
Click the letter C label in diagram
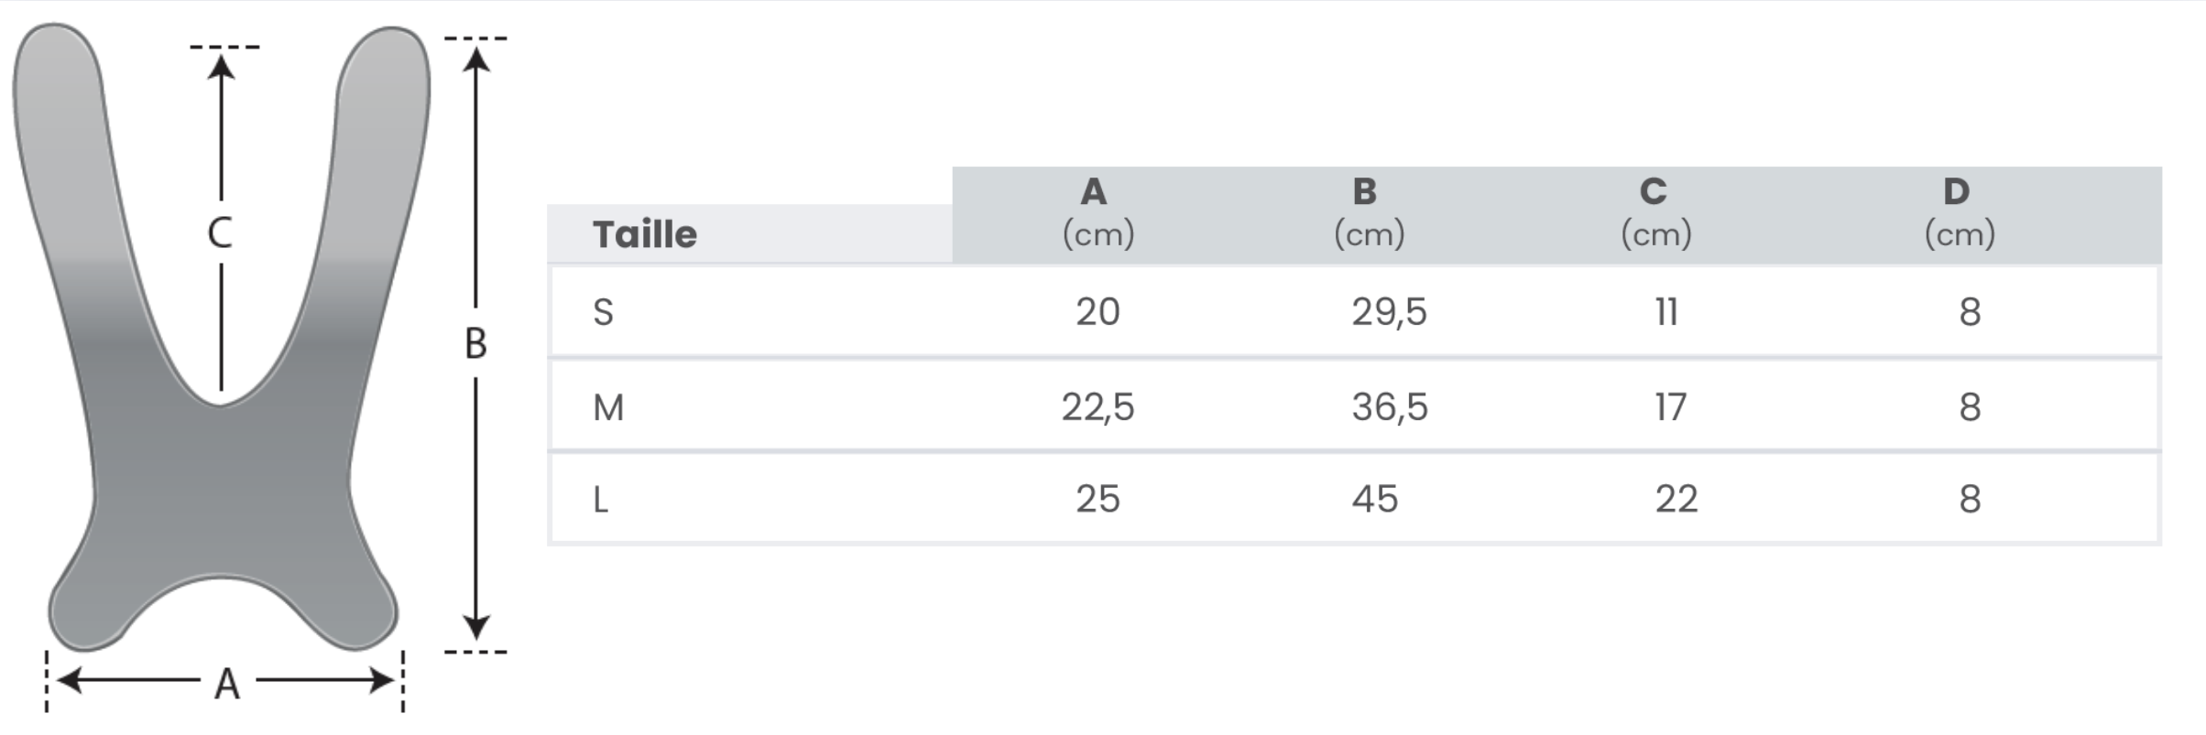point(220,232)
